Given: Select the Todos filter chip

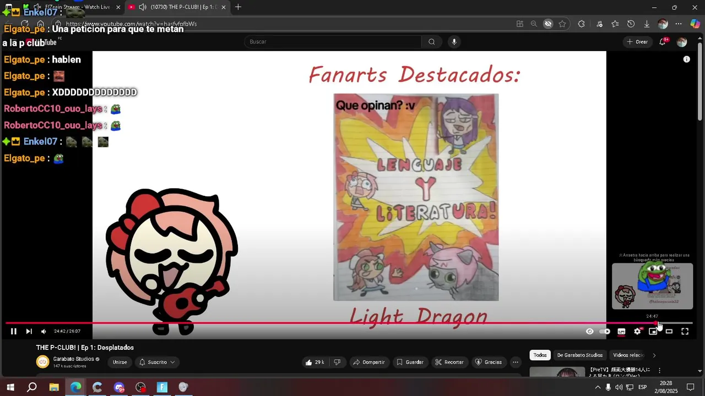Looking at the screenshot, I should click(x=540, y=355).
